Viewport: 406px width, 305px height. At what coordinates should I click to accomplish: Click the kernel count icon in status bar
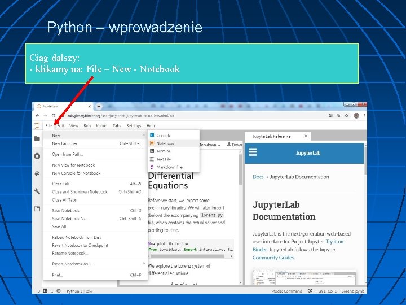tap(59, 291)
